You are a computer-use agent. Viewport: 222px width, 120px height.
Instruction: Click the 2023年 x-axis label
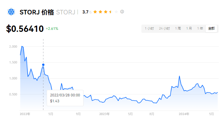point(104,114)
